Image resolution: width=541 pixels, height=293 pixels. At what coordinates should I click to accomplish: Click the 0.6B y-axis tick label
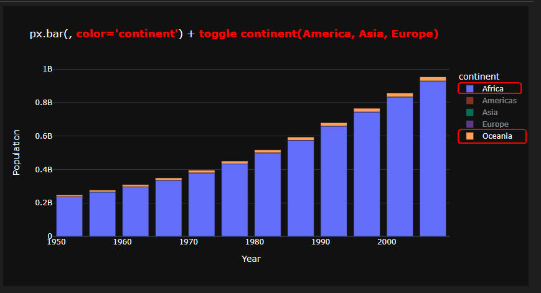[44, 136]
